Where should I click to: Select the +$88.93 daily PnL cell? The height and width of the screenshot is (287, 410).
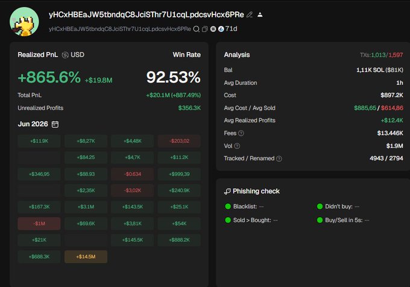[86, 174]
